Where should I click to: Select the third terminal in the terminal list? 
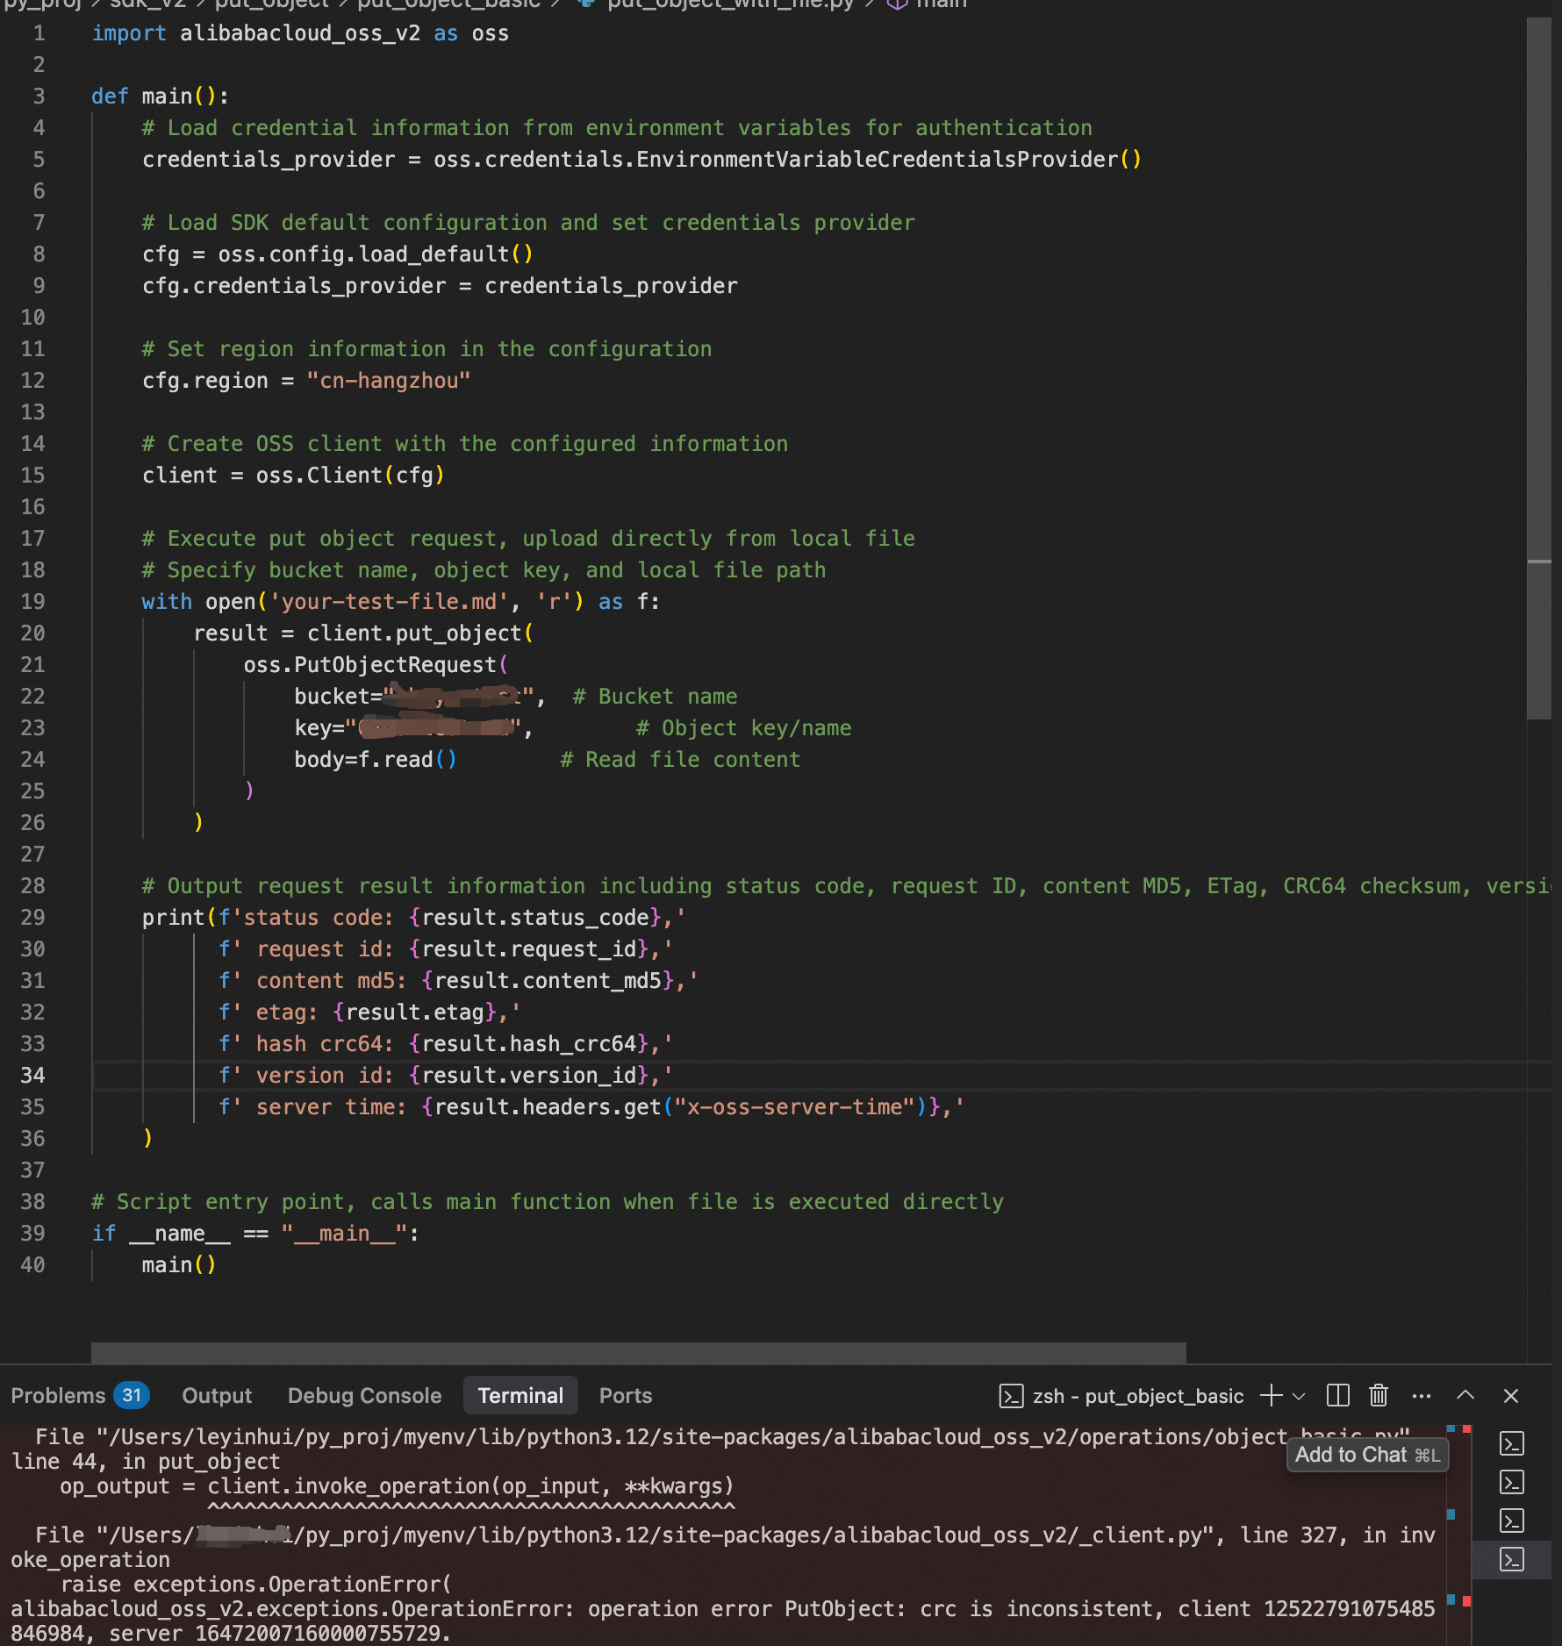pos(1511,1521)
